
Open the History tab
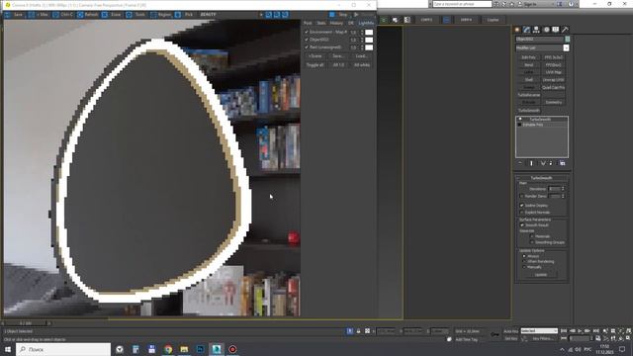click(x=336, y=23)
